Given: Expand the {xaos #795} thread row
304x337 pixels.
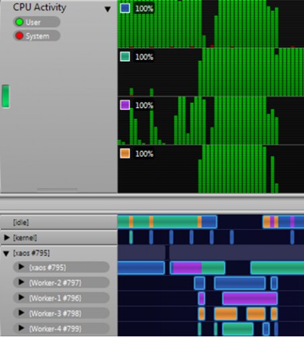Looking at the screenshot, I should tap(22, 267).
